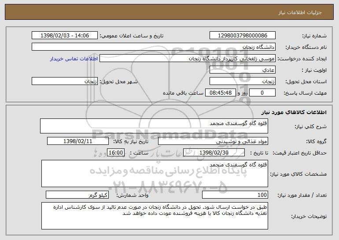The image size is (339, 240).
Task: Select the unit field 'کیلو گرم'
Action: coord(77,195)
